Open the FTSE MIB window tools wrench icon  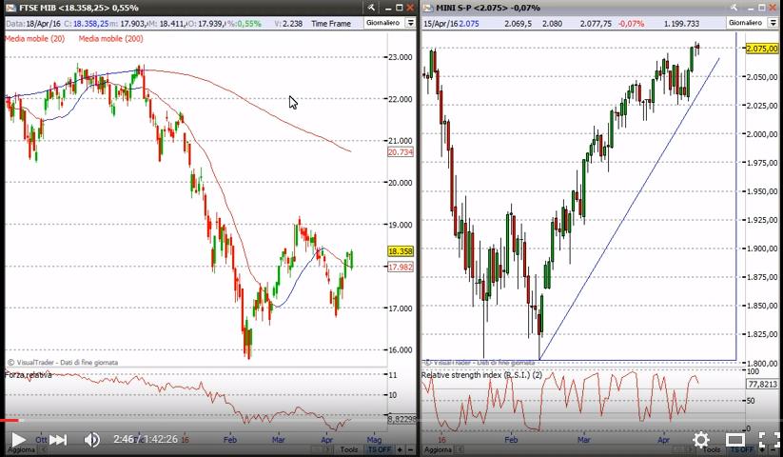point(371,8)
